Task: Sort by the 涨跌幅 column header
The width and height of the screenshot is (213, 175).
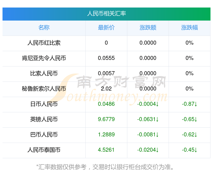Action: tap(190, 28)
